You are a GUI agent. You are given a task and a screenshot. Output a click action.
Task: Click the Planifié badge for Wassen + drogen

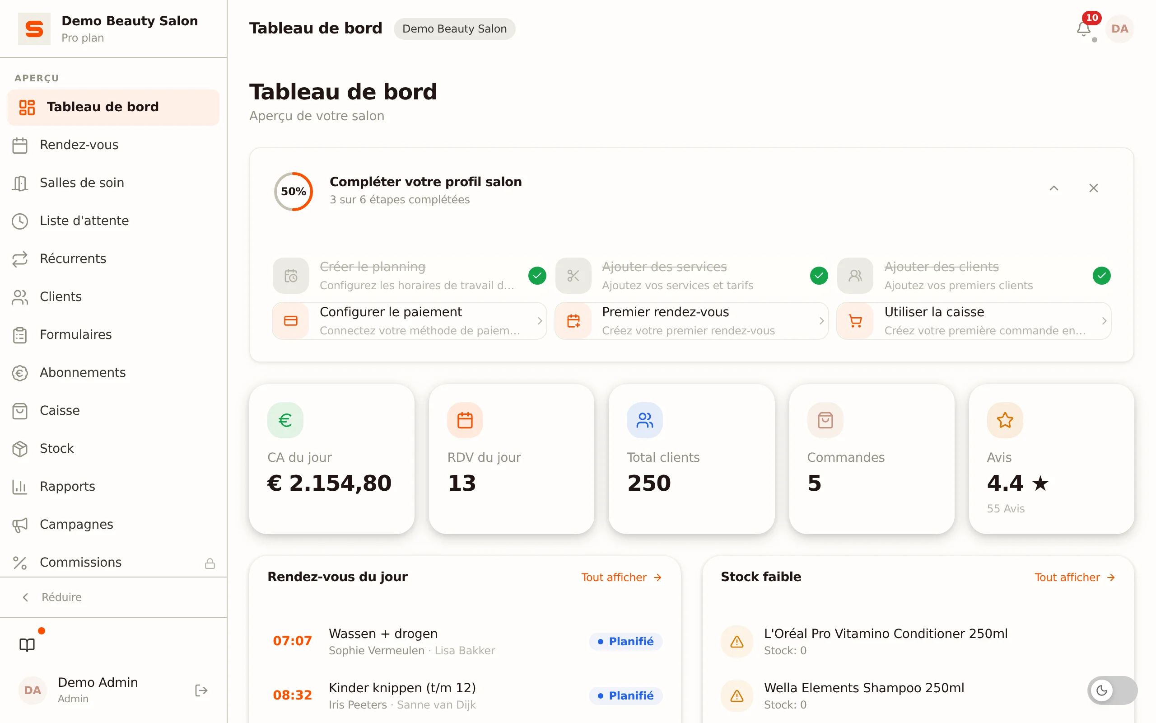[625, 641]
